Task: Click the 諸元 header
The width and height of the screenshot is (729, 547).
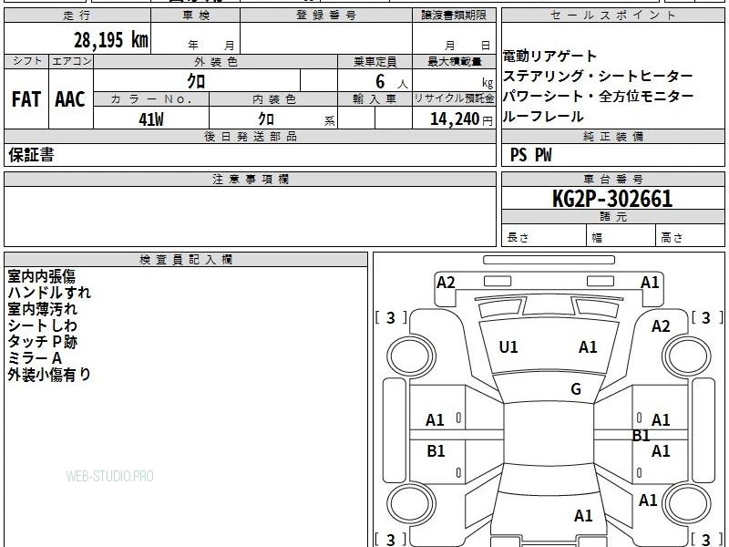Action: [x=612, y=217]
